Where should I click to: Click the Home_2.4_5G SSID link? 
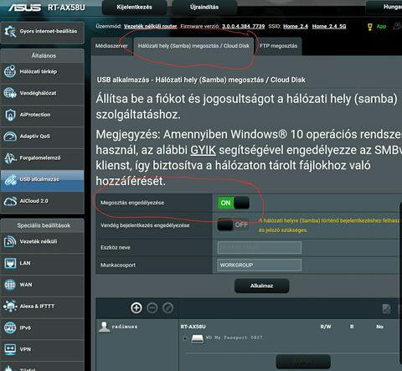329,27
